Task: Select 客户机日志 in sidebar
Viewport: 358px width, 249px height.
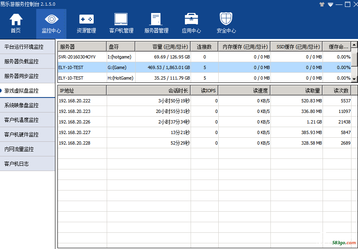Action: pyautogui.click(x=27, y=164)
